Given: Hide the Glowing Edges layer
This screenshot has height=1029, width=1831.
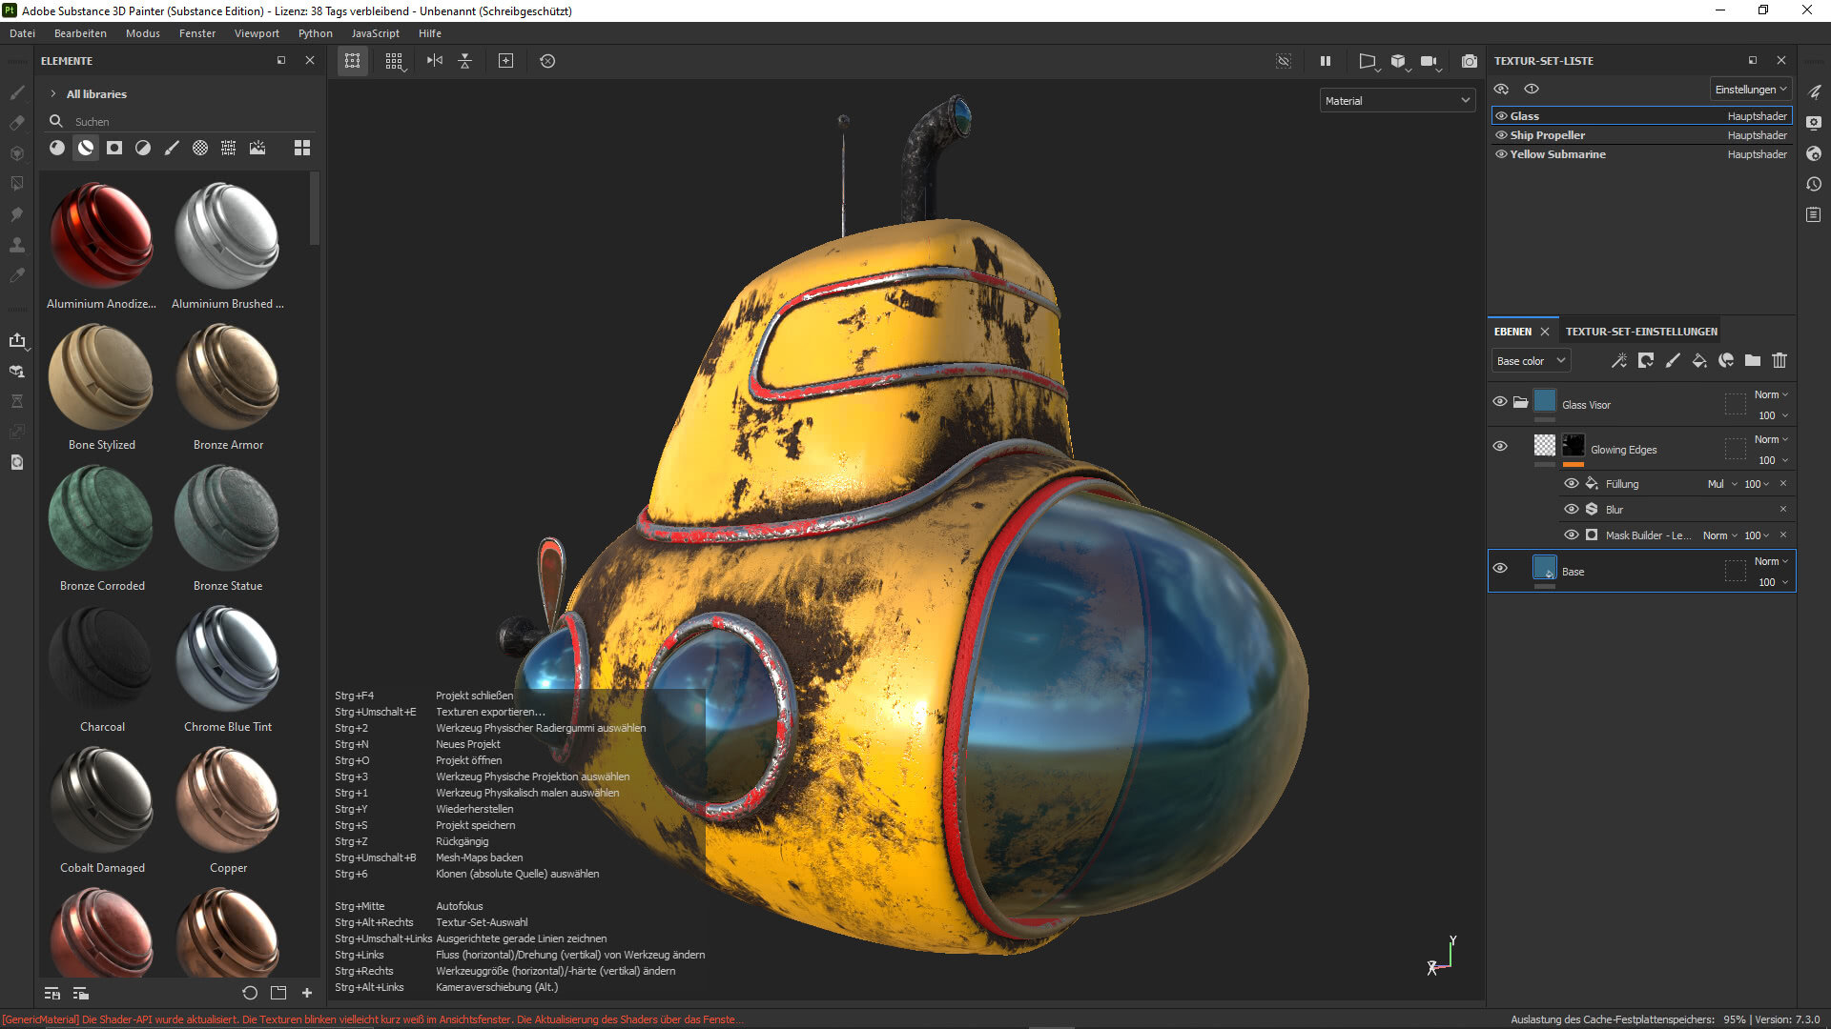Looking at the screenshot, I should pyautogui.click(x=1499, y=447).
